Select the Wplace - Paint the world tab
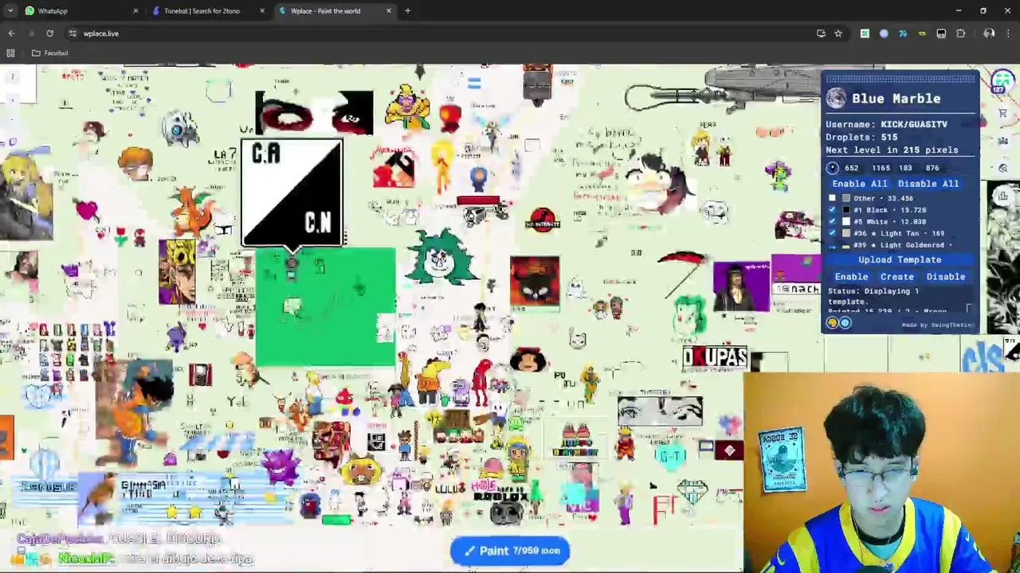The width and height of the screenshot is (1020, 573). (x=335, y=11)
